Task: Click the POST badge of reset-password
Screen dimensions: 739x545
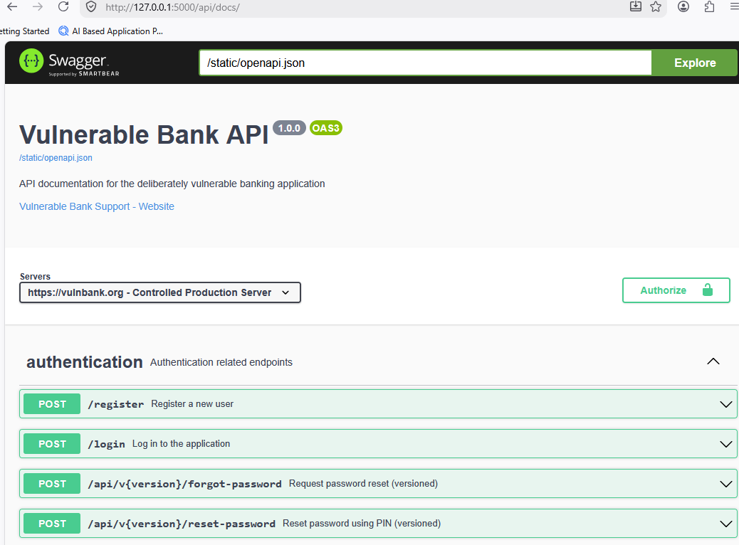Action: [52, 524]
